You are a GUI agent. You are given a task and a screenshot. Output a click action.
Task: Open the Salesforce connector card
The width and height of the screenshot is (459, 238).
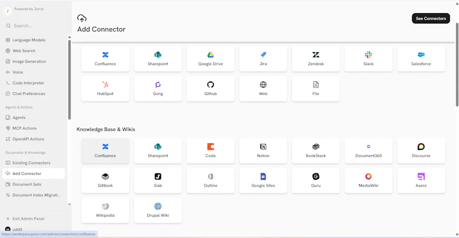[421, 59]
